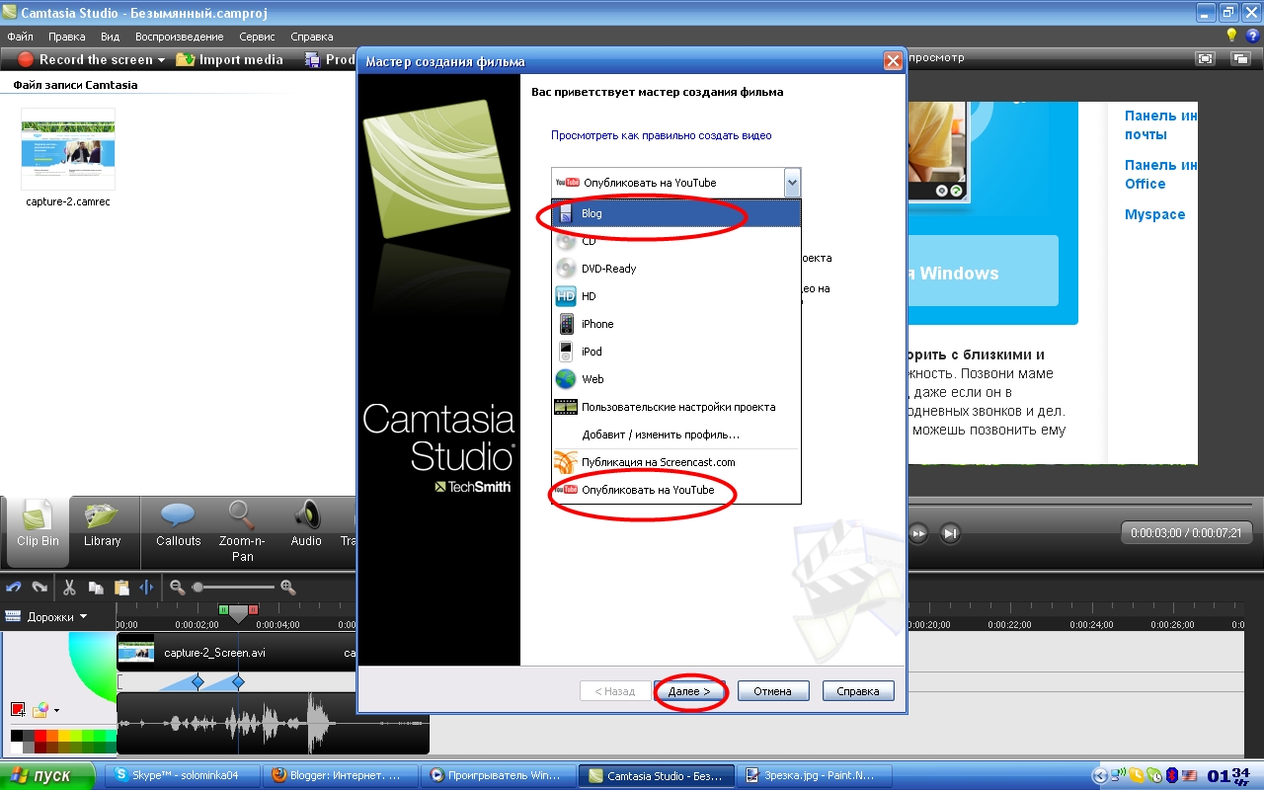Select Пользовательские настройки проекта option
The image size is (1264, 790).
[676, 407]
